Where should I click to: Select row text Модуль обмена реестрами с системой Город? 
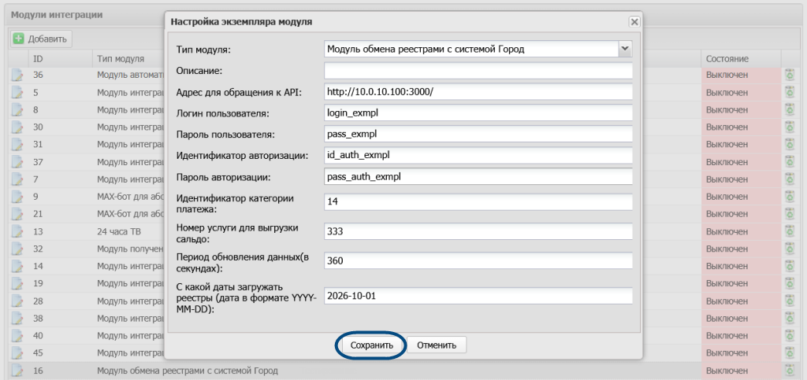(188, 371)
